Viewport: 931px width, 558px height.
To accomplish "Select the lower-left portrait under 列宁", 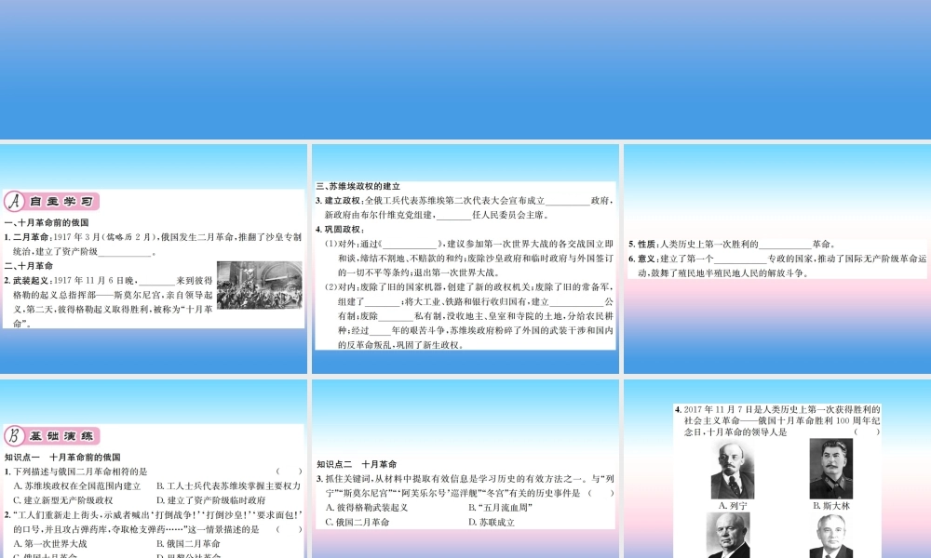I will (x=728, y=536).
